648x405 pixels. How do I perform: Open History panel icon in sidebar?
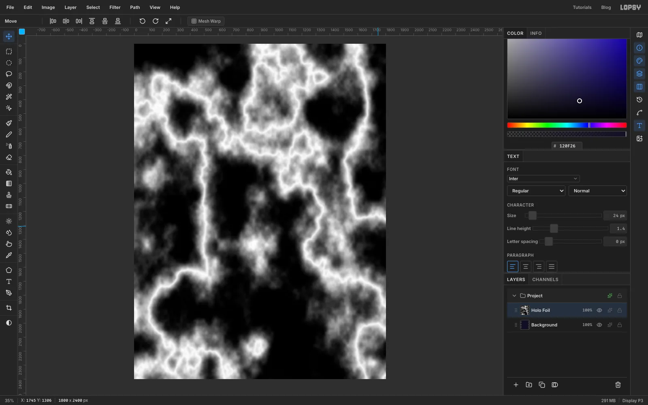click(639, 100)
